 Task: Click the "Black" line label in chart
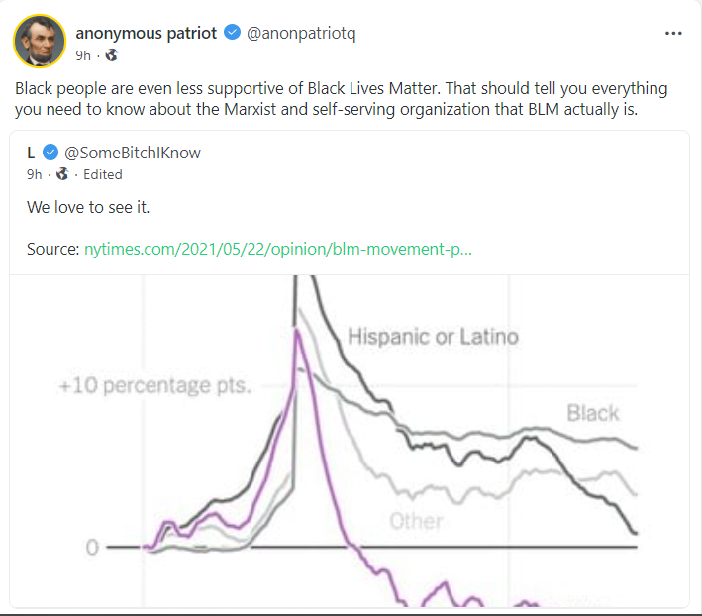pos(592,413)
